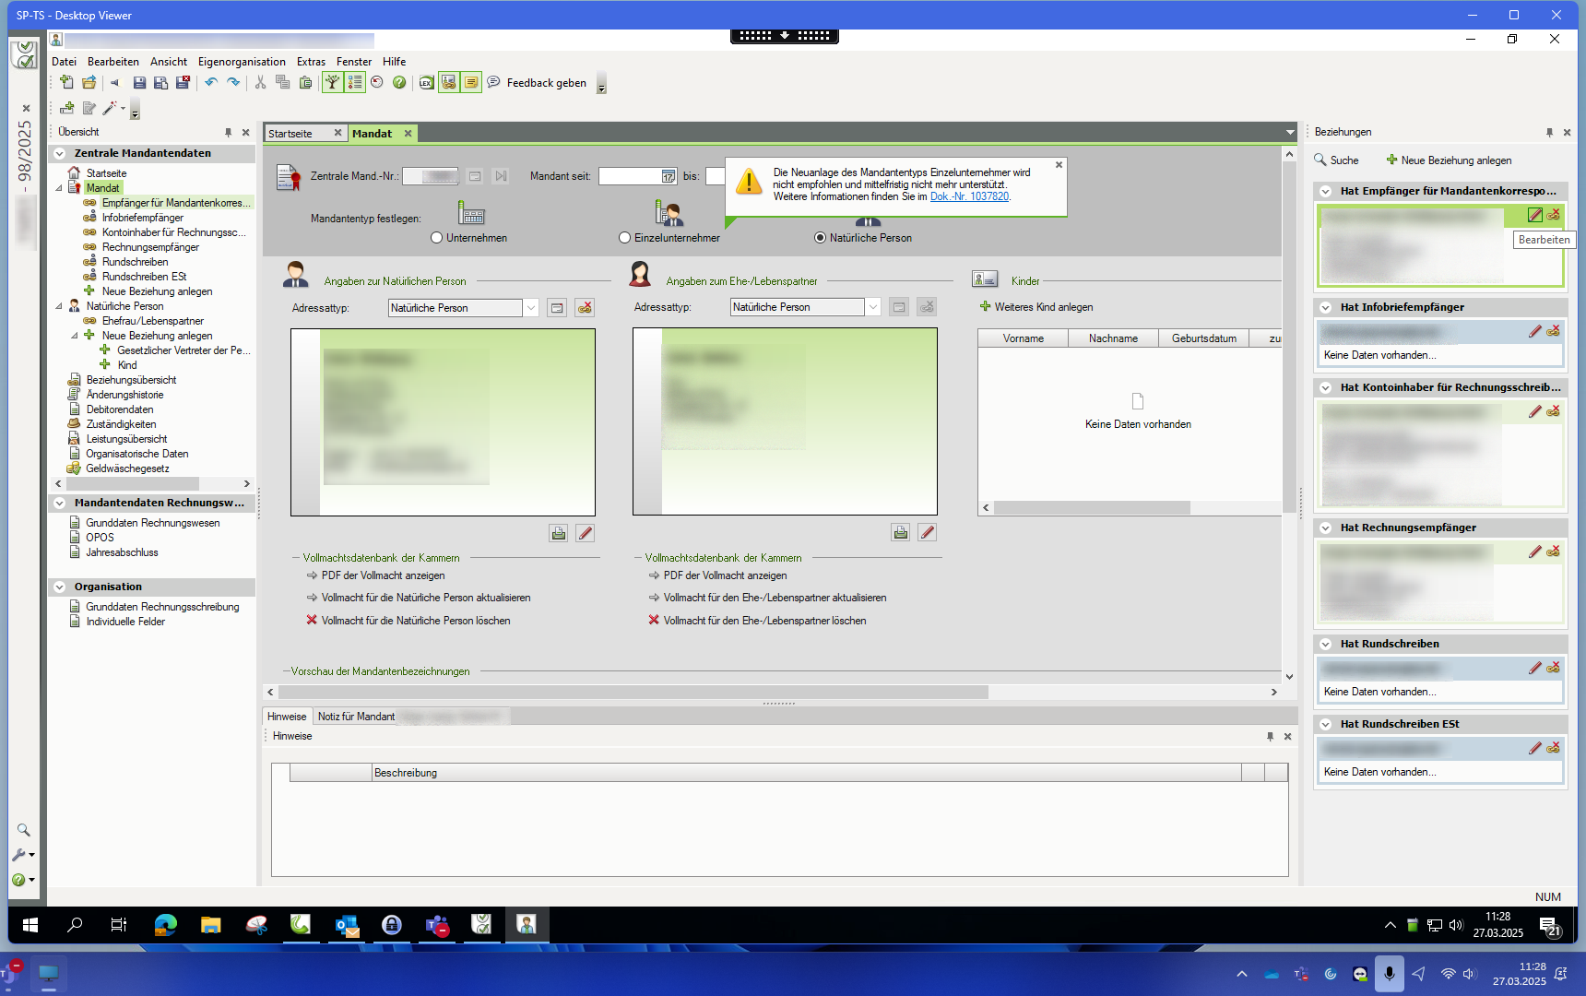The height and width of the screenshot is (996, 1586).
Task: Switch to the Startseite tab
Action: coord(291,134)
